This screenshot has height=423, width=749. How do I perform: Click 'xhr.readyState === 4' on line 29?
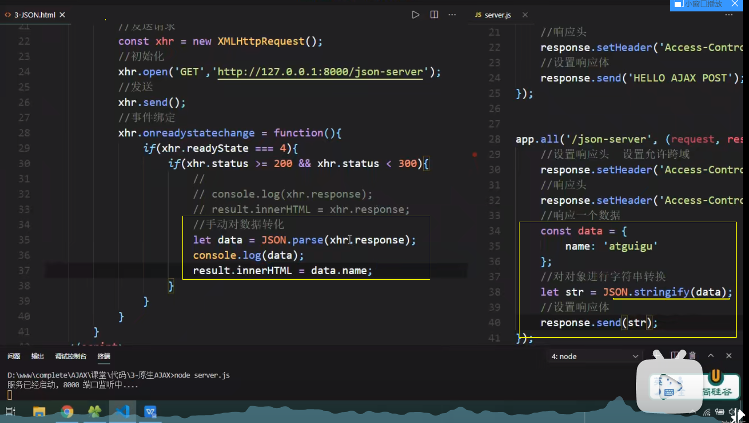click(224, 148)
